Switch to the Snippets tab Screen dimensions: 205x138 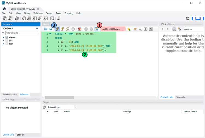[x=180, y=97]
